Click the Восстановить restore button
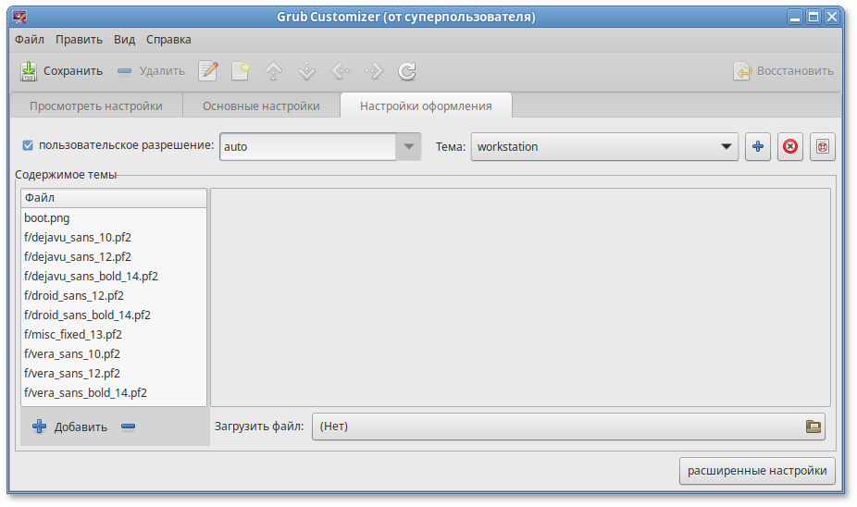857x507 pixels. coord(783,71)
